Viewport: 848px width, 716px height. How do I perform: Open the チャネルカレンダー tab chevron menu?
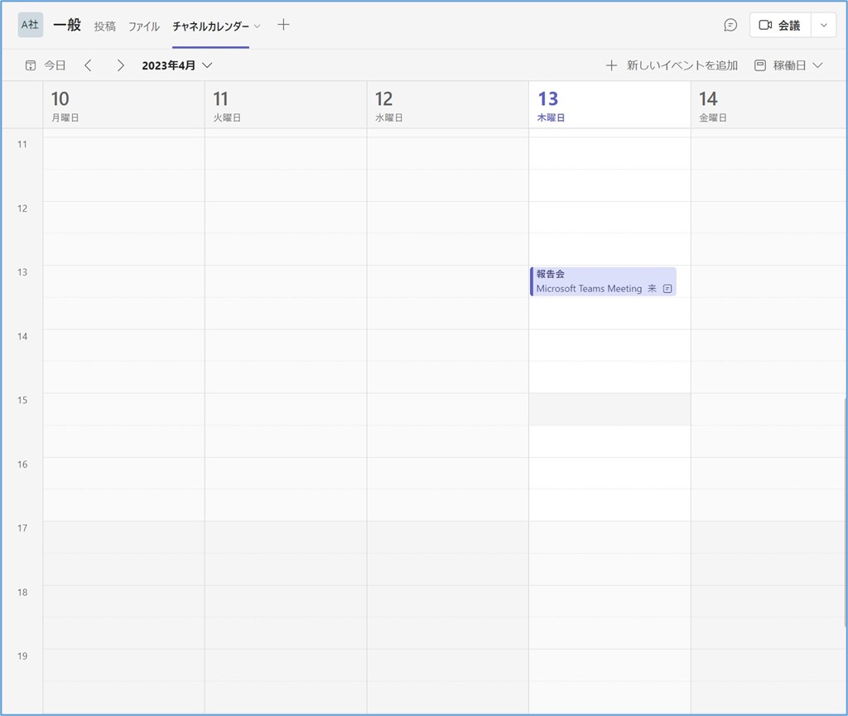257,26
